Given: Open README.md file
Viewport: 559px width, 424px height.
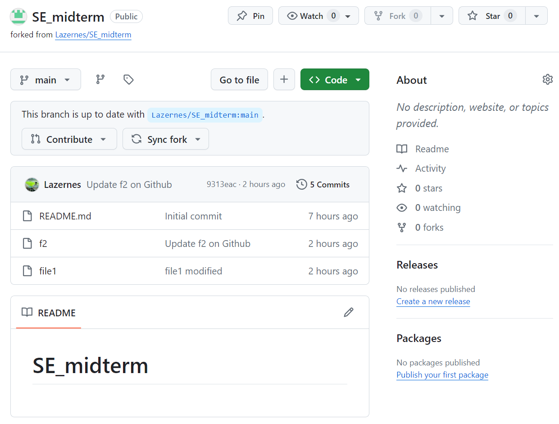Looking at the screenshot, I should [x=65, y=216].
